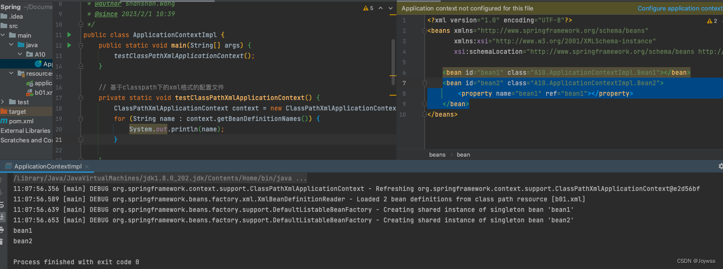Click the target folder icon
The width and height of the screenshot is (723, 269).
coord(4,111)
